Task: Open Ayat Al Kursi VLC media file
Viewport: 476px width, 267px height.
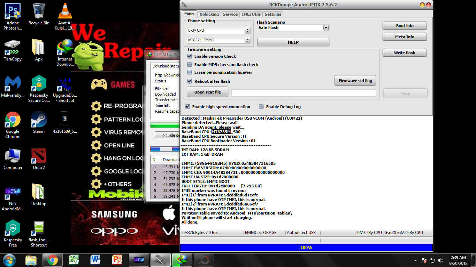Action: (65, 16)
